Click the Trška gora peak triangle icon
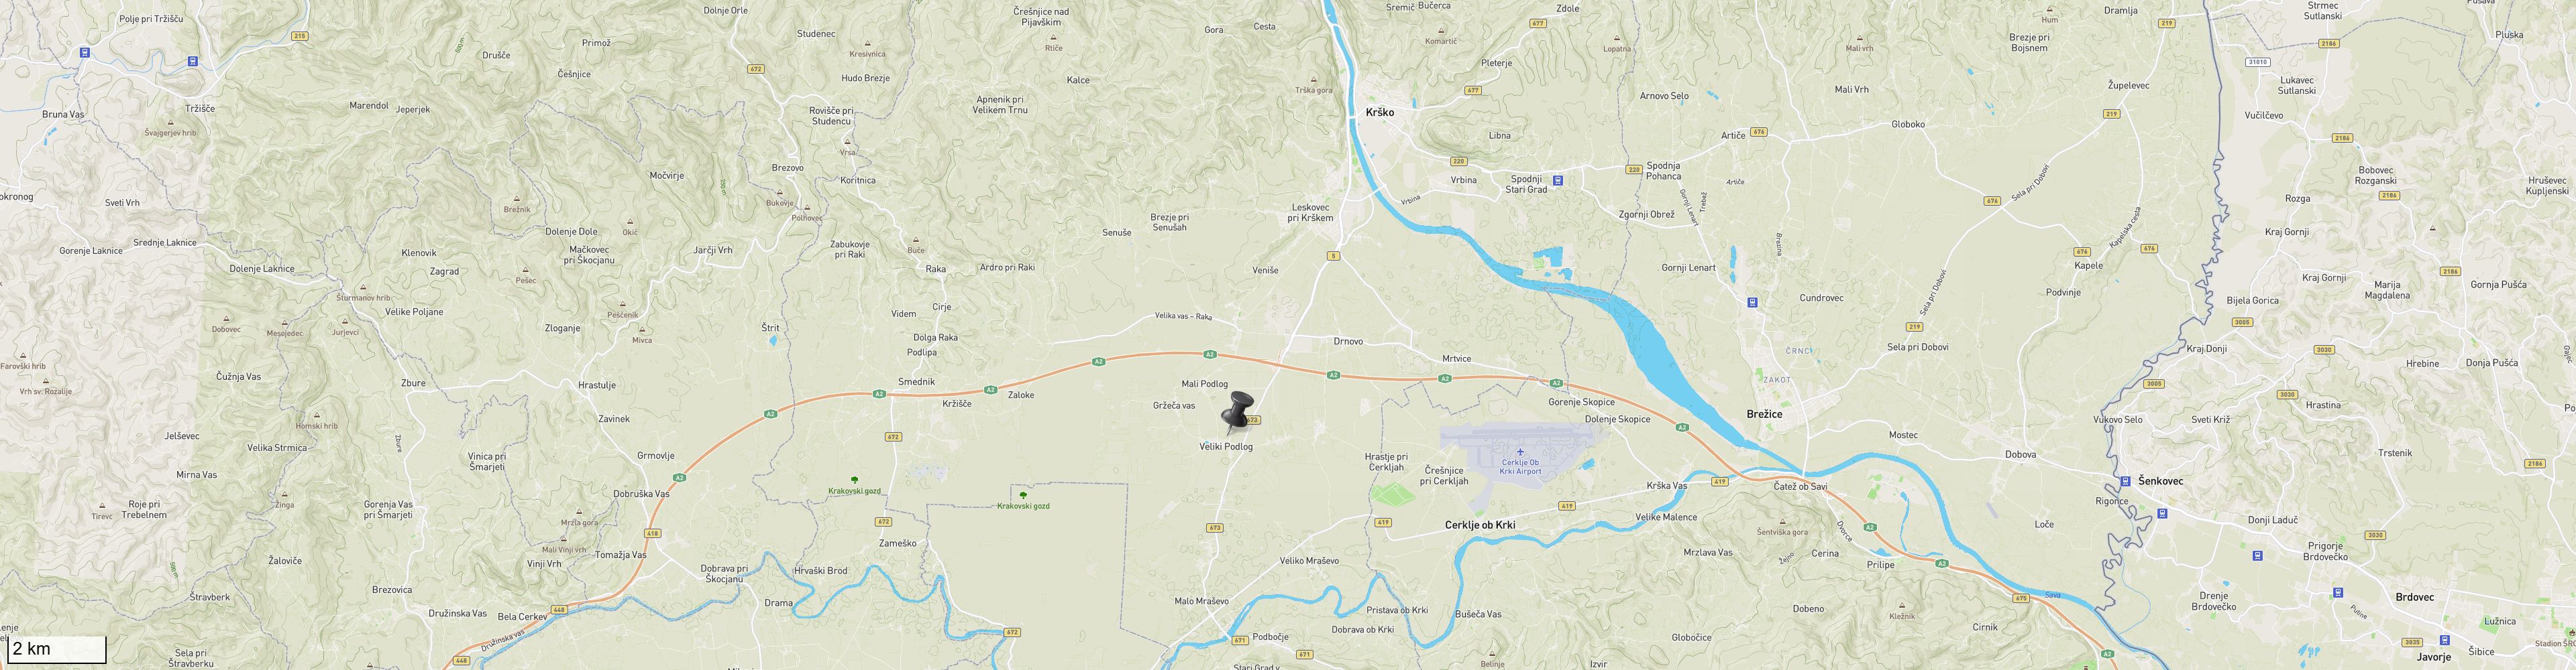 pos(1314,81)
